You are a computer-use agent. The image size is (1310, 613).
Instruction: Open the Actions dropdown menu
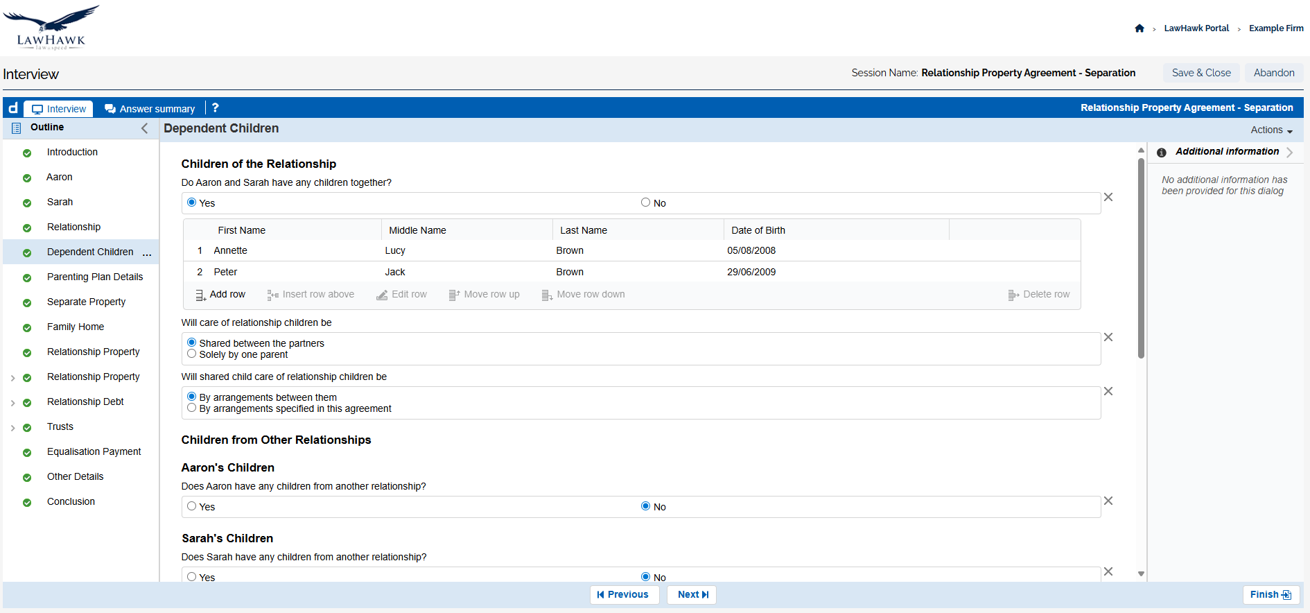pyautogui.click(x=1271, y=130)
